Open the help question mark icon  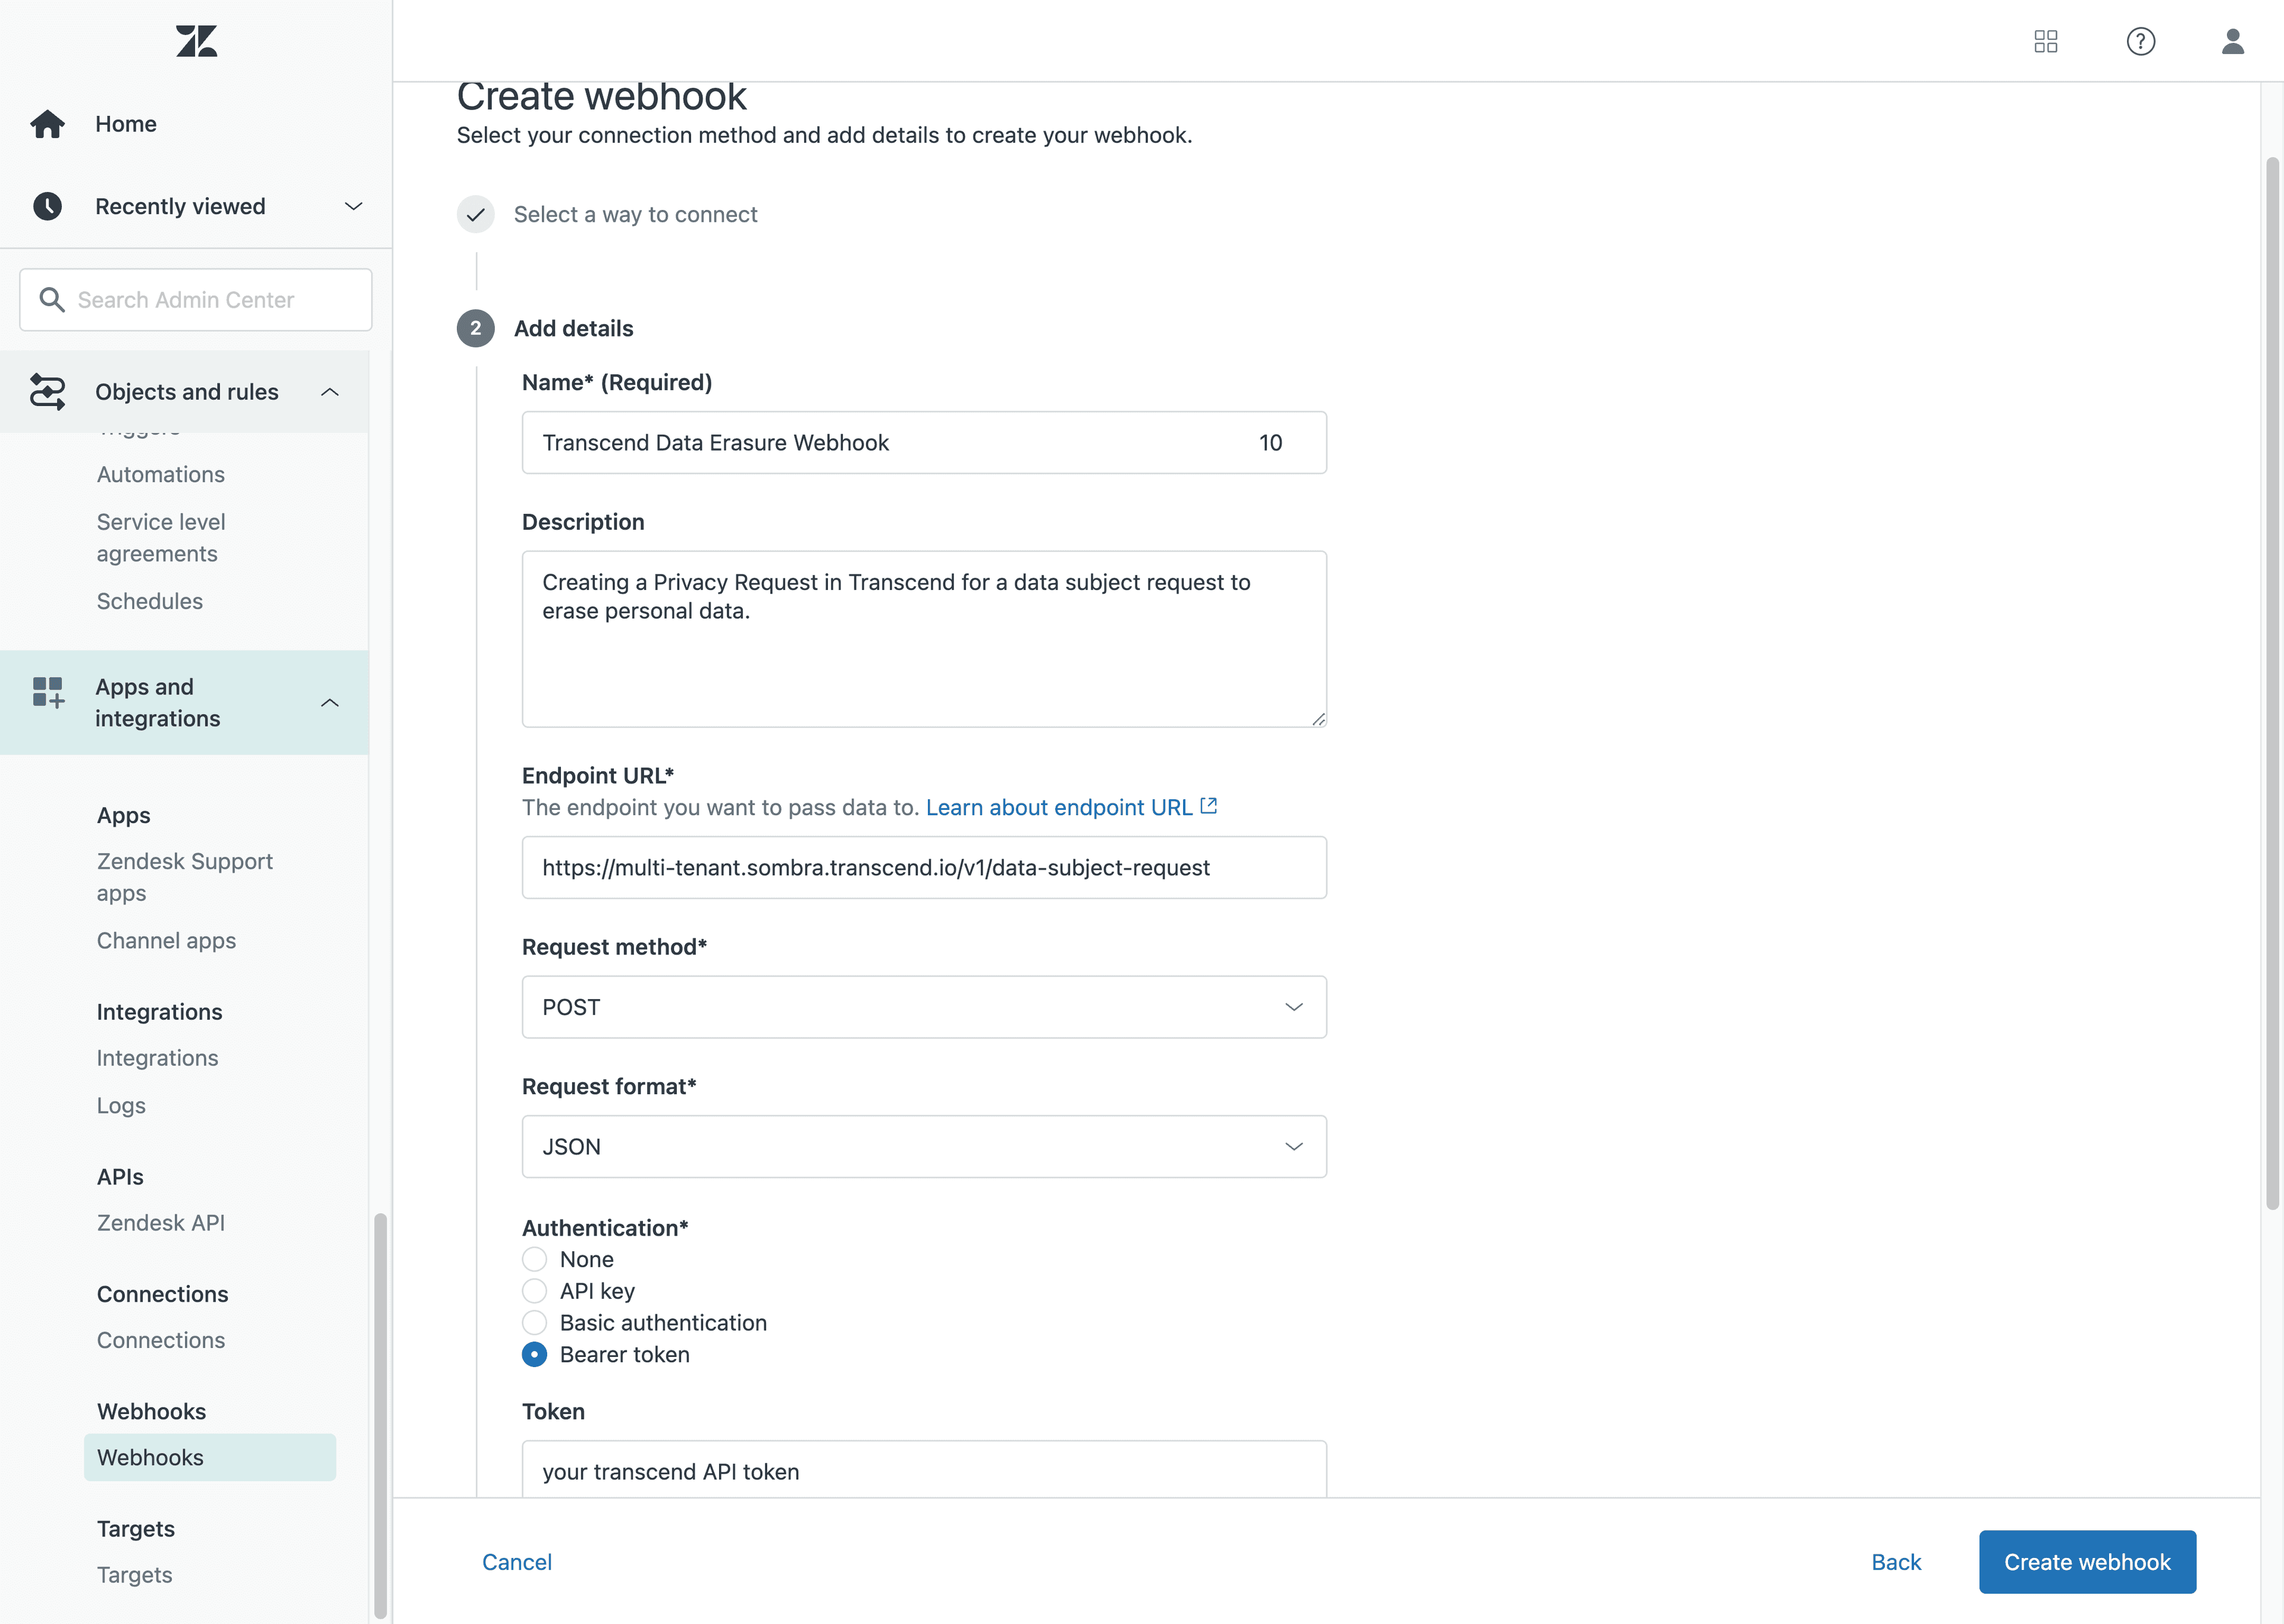coord(2141,41)
